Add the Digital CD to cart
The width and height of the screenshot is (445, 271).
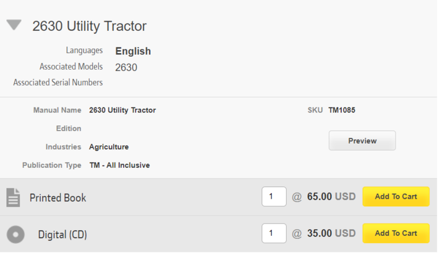click(396, 233)
